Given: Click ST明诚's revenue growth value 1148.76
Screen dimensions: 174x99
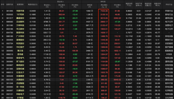Looking at the screenshot, I should pos(62,98).
